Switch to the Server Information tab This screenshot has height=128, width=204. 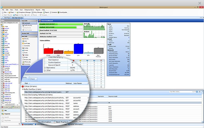pos(75,124)
